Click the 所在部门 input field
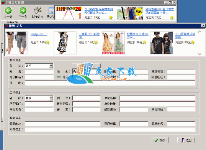Image resolution: width=206 pixels, height=150 pixels. click(39, 104)
